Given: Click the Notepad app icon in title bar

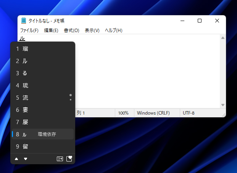Looking at the screenshot, I should click(x=24, y=21).
